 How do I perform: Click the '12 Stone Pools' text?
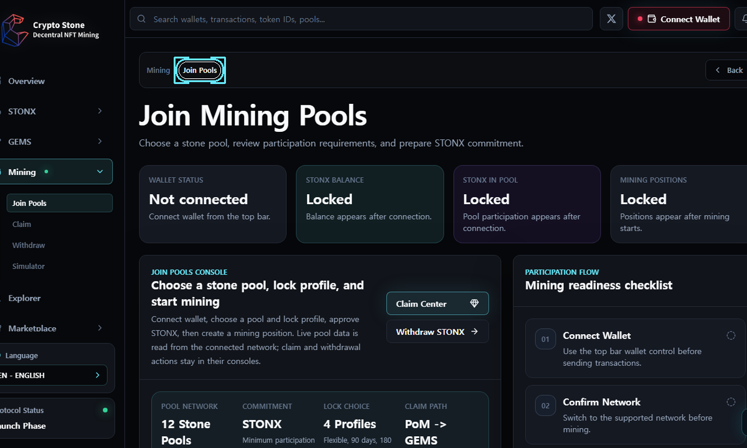(186, 432)
